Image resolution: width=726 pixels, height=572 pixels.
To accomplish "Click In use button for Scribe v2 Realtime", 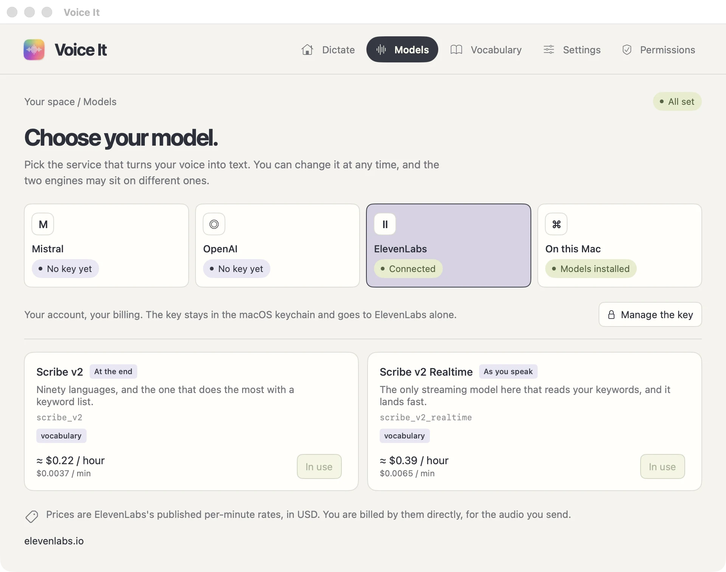I will coord(662,466).
